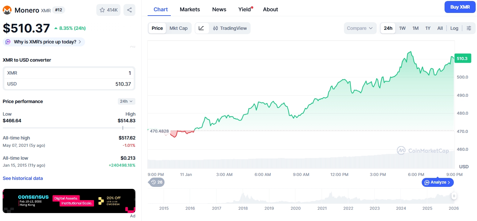Open the share options icon
The image size is (477, 221).
129,10
